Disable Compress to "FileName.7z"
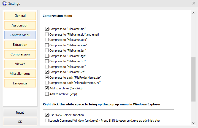Viewport: 198px width, 128px height. click(x=47, y=72)
